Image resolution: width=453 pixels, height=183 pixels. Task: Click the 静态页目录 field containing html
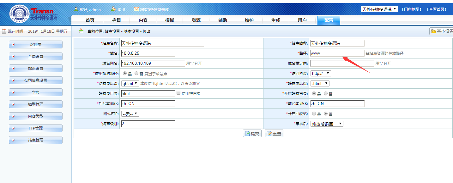coord(148,93)
